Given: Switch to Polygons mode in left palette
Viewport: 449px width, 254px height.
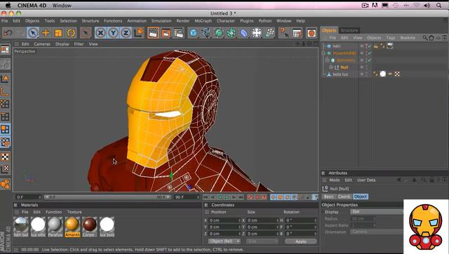Looking at the screenshot, I should point(5,129).
